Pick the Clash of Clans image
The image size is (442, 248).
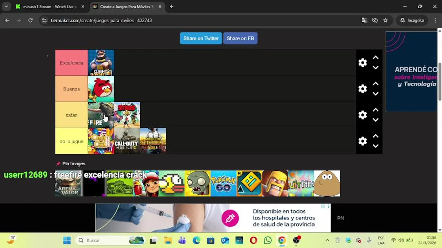[275, 184]
